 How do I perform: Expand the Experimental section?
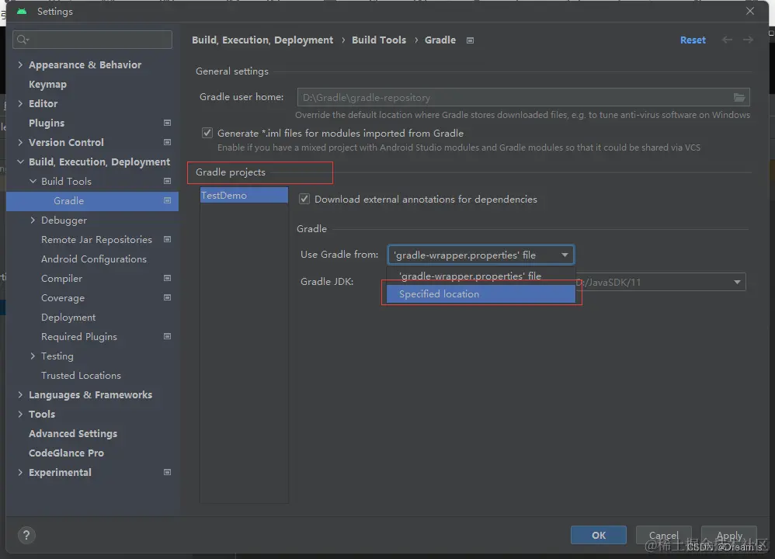20,473
